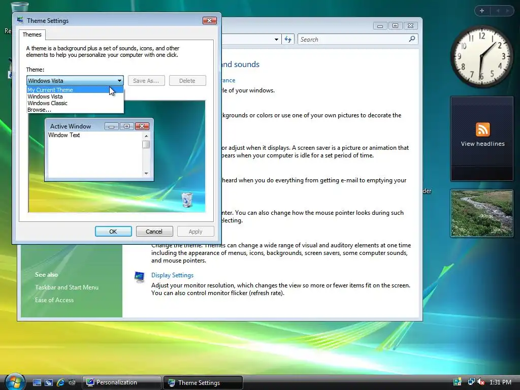The image size is (520, 390).
Task: Open the Themes tab
Action: [x=32, y=35]
